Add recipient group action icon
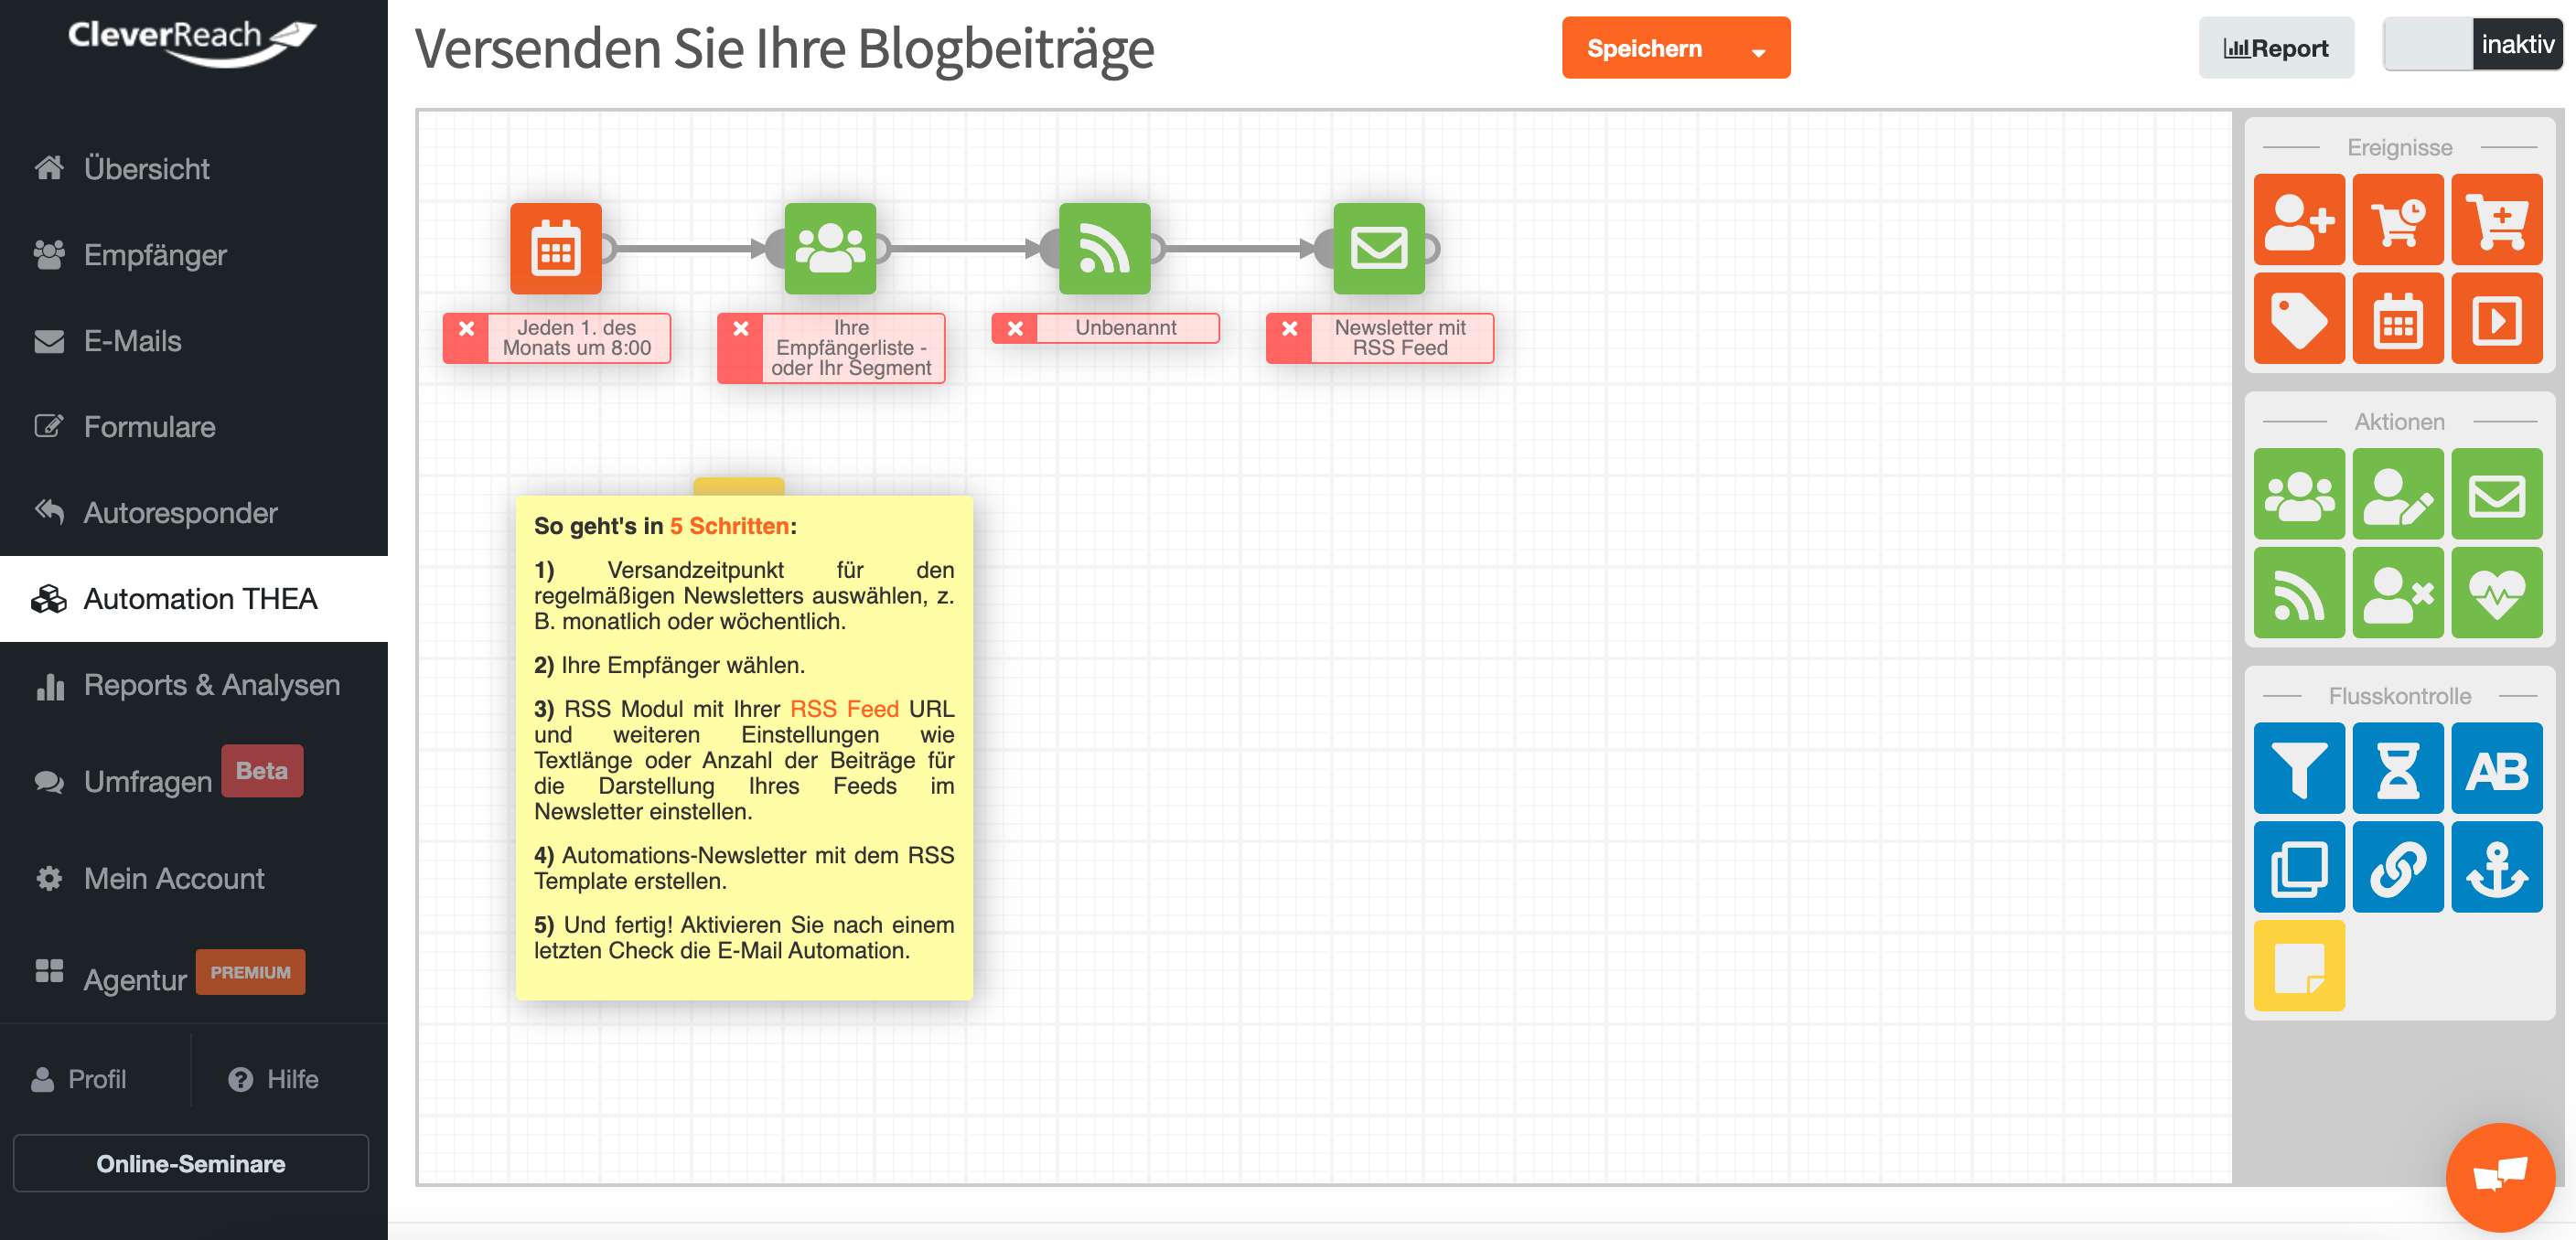Screen dimensions: 2576x1240 [2298, 494]
